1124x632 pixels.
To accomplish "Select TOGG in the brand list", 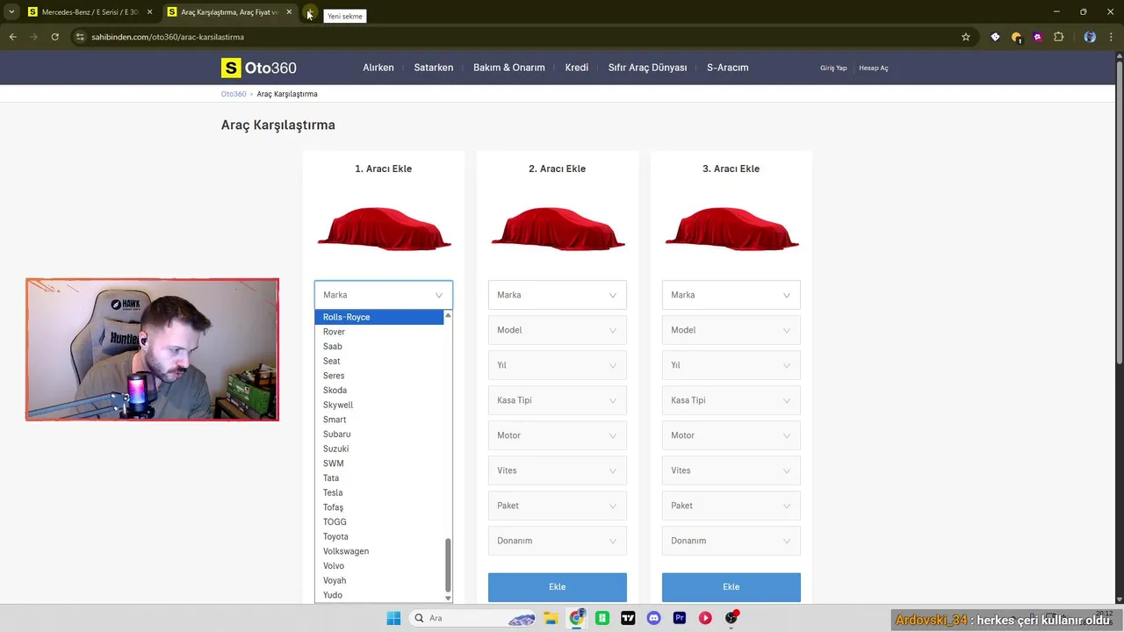I will tap(379, 521).
